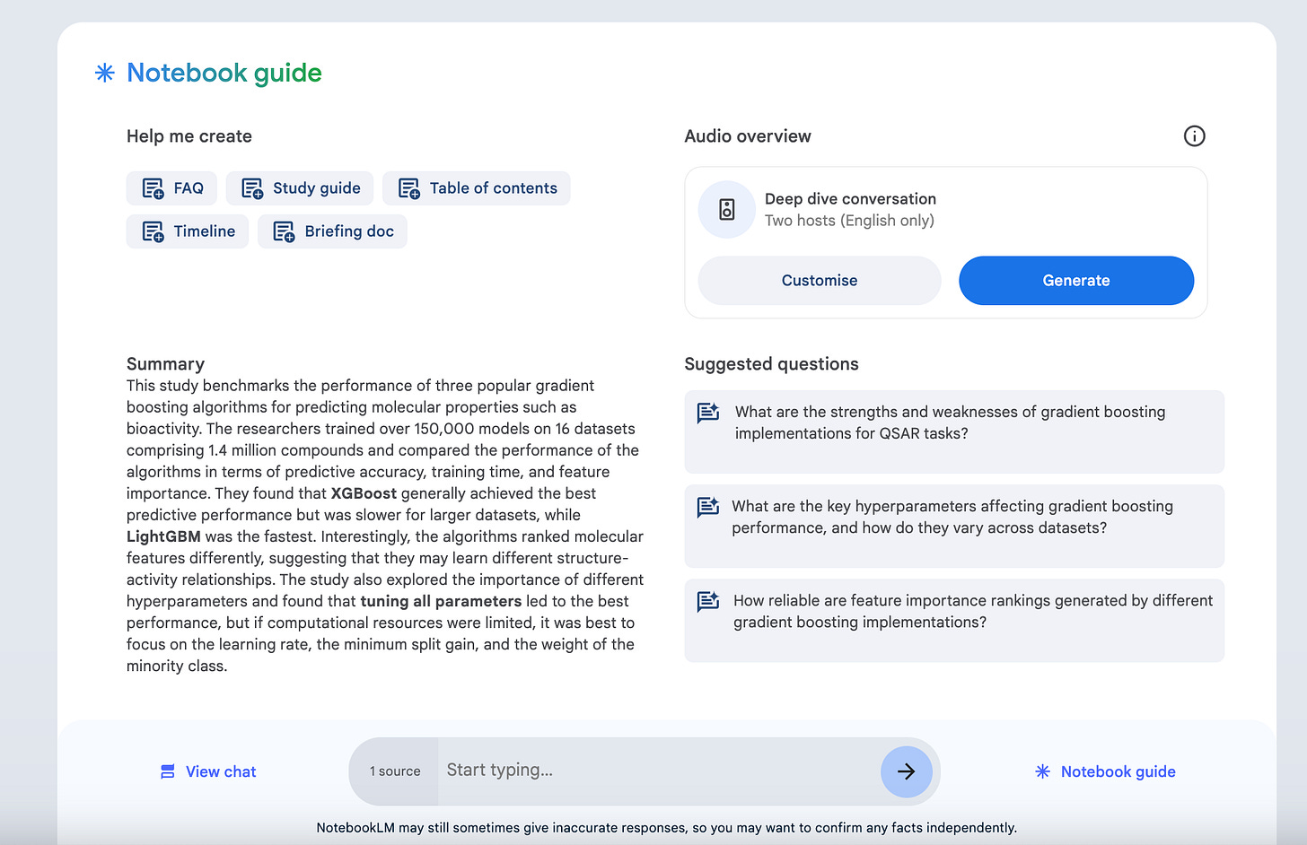Image resolution: width=1307 pixels, height=845 pixels.
Task: Generate the audio overview
Action: point(1076,281)
